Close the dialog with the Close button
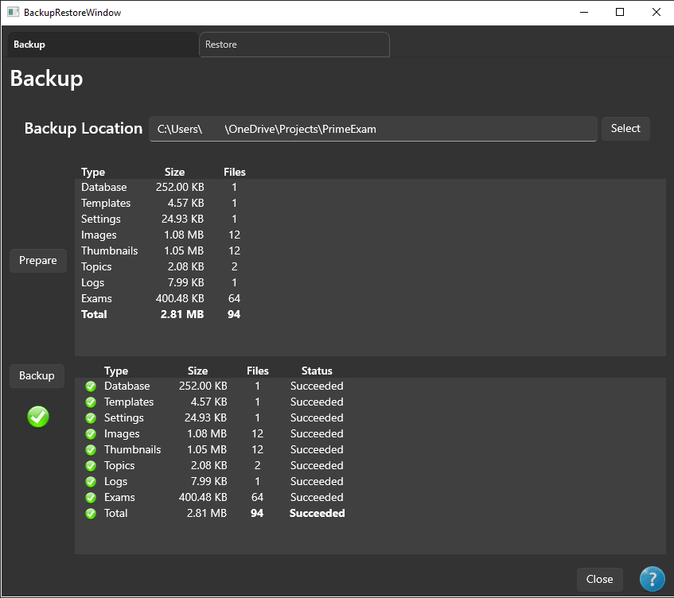Screen dimensions: 674x598 pyautogui.click(x=600, y=579)
